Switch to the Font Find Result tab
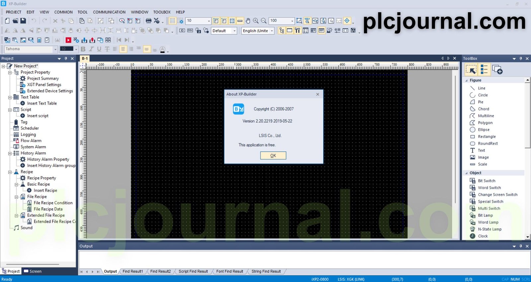This screenshot has width=531, height=282. tap(230, 271)
